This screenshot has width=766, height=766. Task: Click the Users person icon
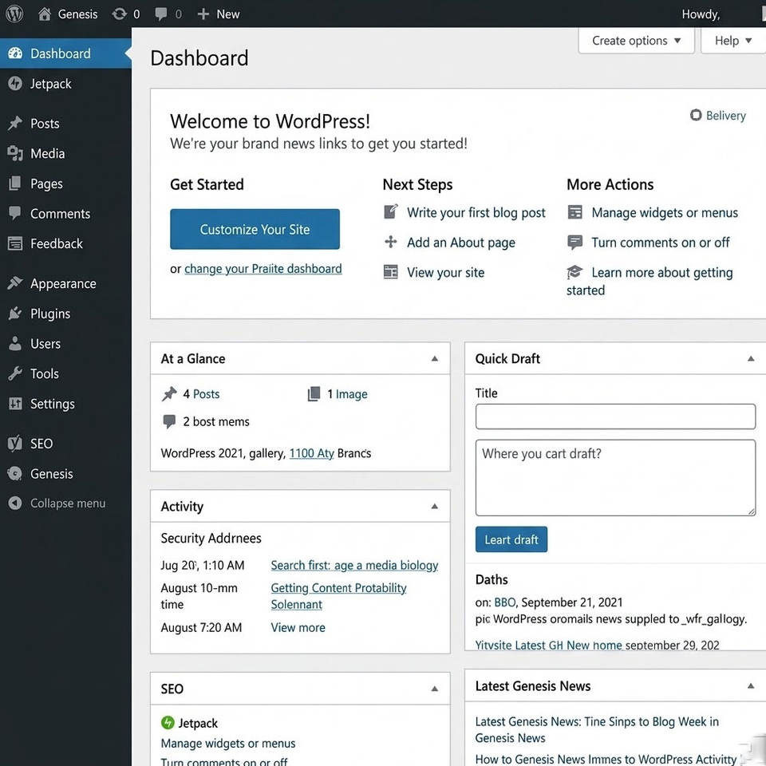[15, 343]
